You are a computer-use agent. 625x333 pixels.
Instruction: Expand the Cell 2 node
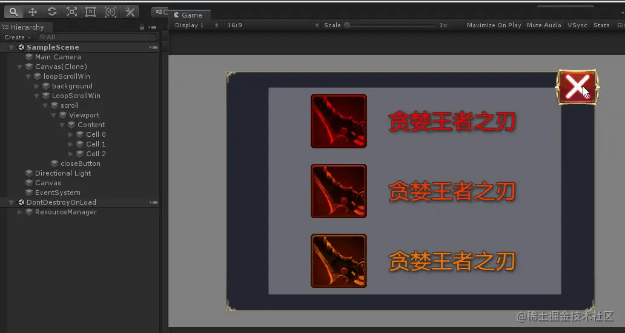coord(70,154)
